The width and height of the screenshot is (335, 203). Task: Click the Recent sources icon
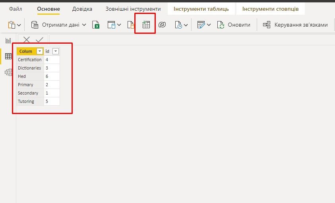pyautogui.click(x=178, y=25)
